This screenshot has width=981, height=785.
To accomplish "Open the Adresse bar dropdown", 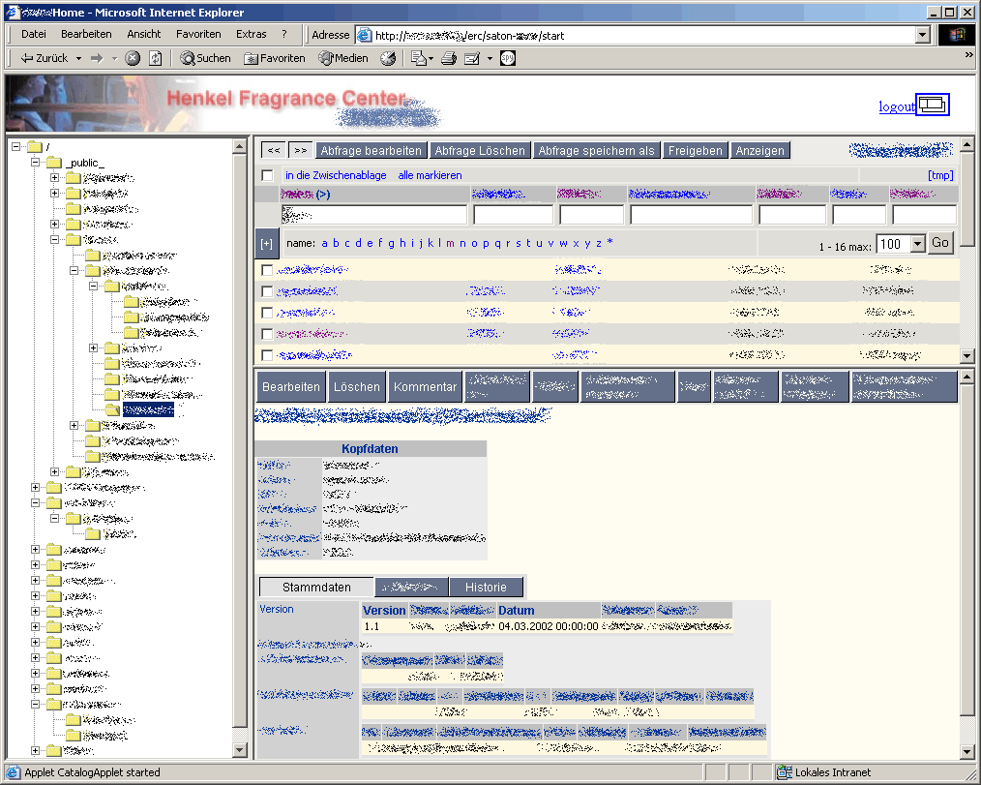I will coord(922,35).
